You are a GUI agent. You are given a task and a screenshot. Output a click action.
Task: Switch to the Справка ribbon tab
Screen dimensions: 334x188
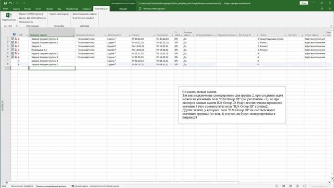tap(87, 9)
